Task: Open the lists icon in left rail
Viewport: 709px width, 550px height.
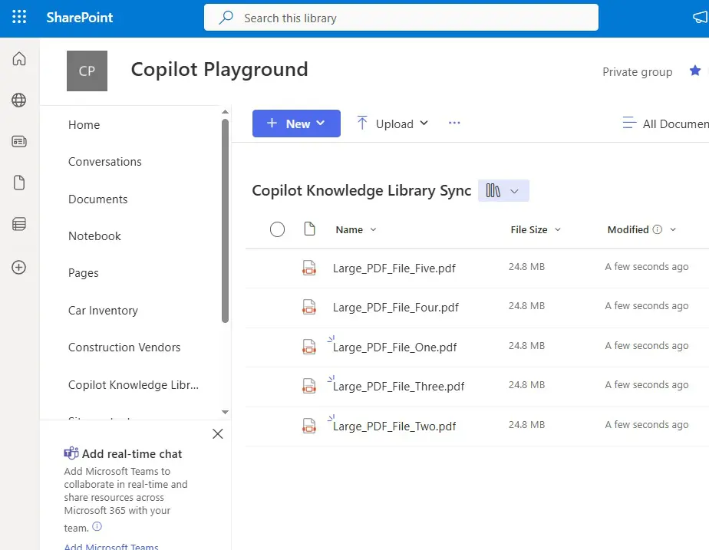Action: pos(19,224)
